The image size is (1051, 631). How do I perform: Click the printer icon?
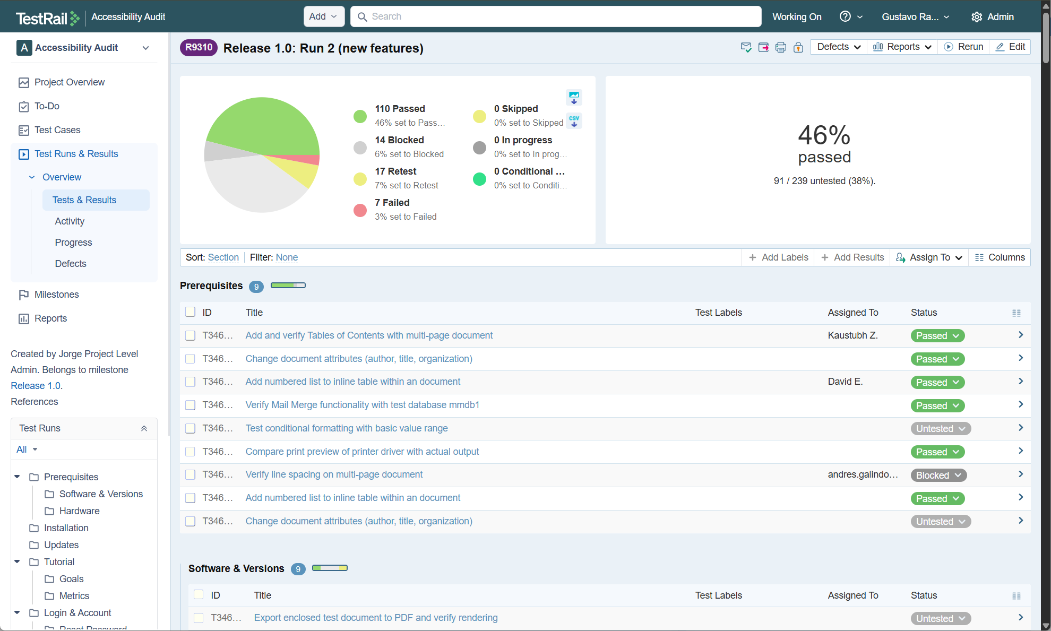(x=780, y=47)
